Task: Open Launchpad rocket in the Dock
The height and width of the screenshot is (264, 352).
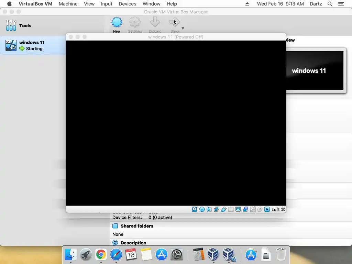Action: click(86, 254)
